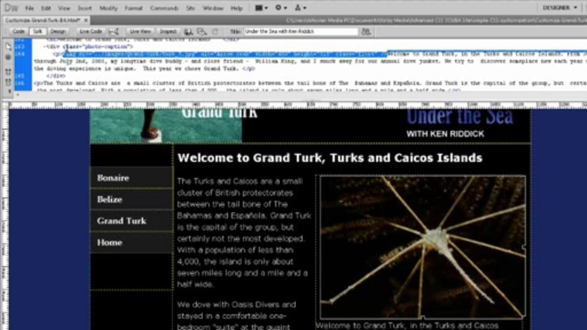Click the icon right of Live Code

tap(114, 32)
